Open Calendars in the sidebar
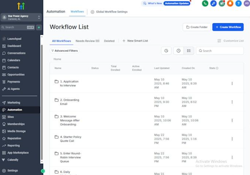 [x=14, y=60]
